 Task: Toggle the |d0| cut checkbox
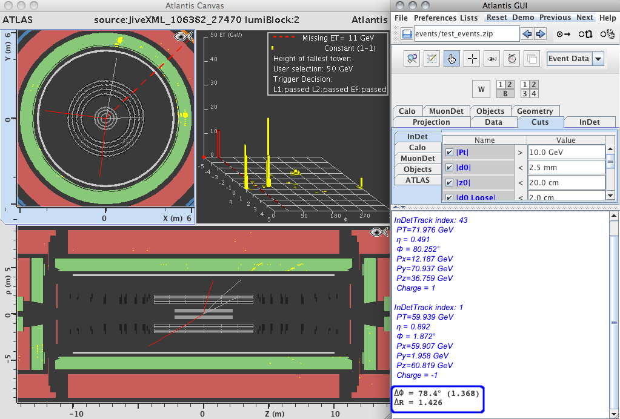[x=449, y=168]
